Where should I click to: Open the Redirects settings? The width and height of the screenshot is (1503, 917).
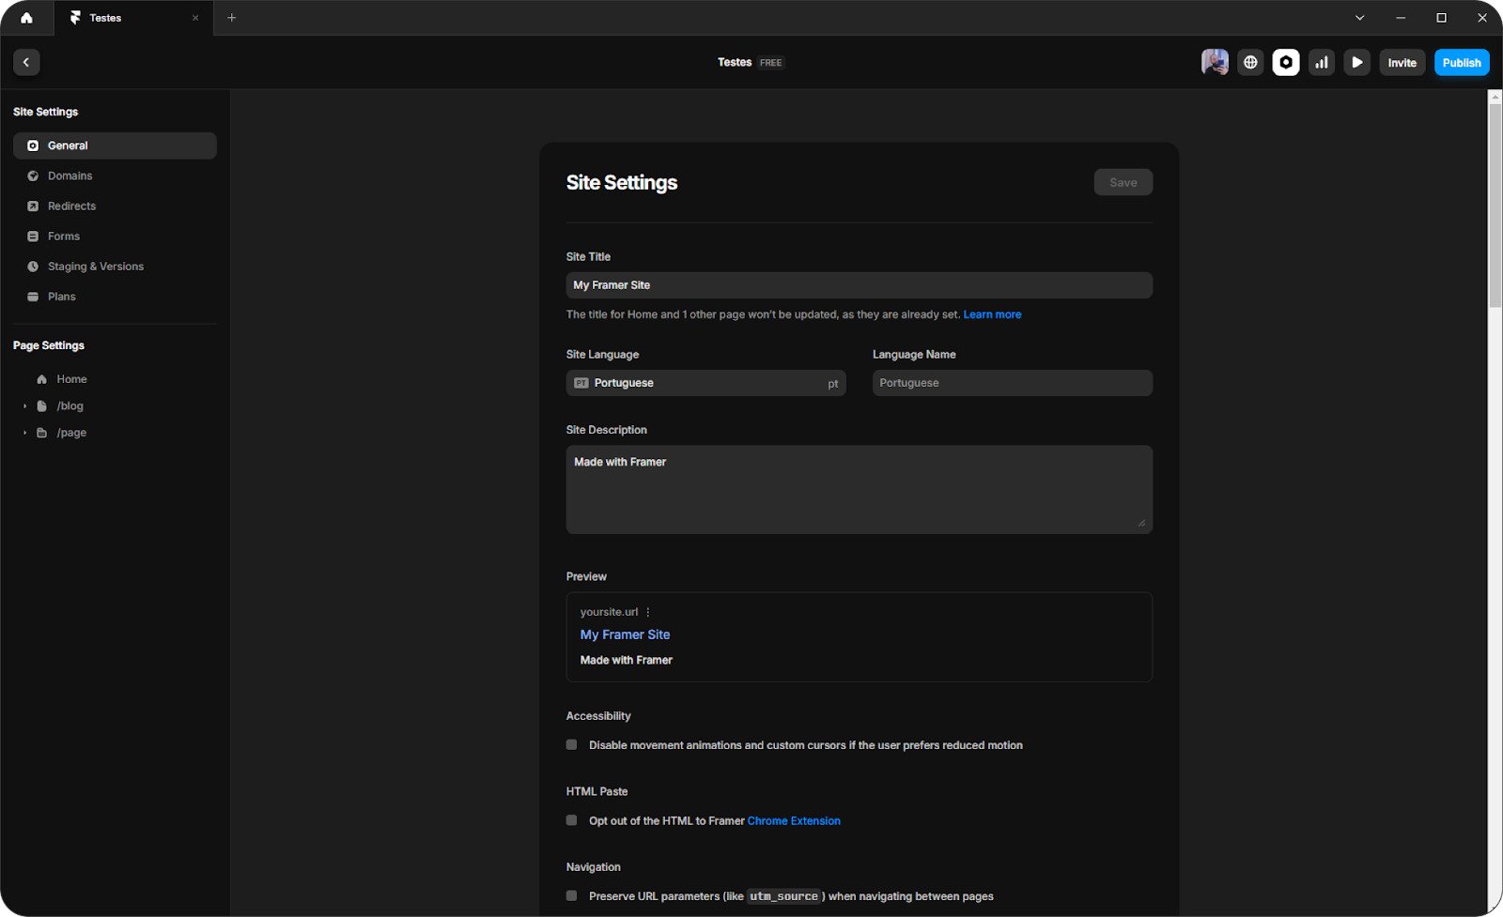[115, 206]
